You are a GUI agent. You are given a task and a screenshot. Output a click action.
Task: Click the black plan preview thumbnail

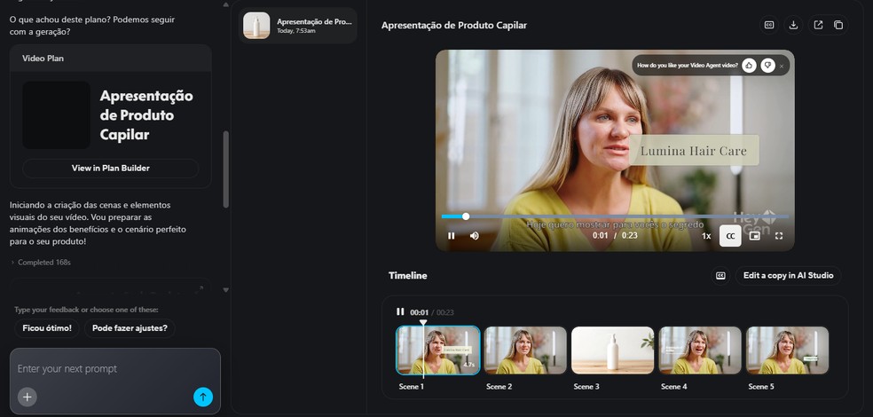point(56,115)
